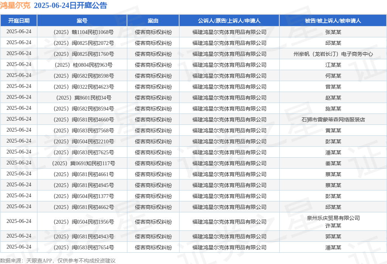Select defendant 郭某某
The image size is (387, 264).
click(333, 236)
